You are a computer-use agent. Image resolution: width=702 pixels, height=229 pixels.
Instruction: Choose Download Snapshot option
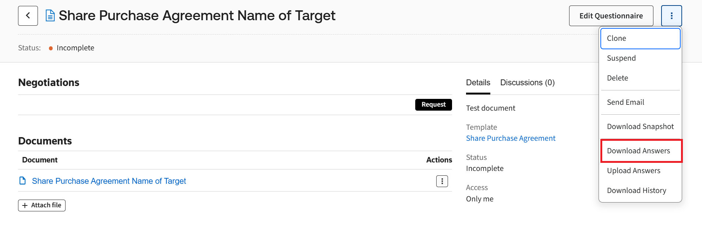(640, 126)
